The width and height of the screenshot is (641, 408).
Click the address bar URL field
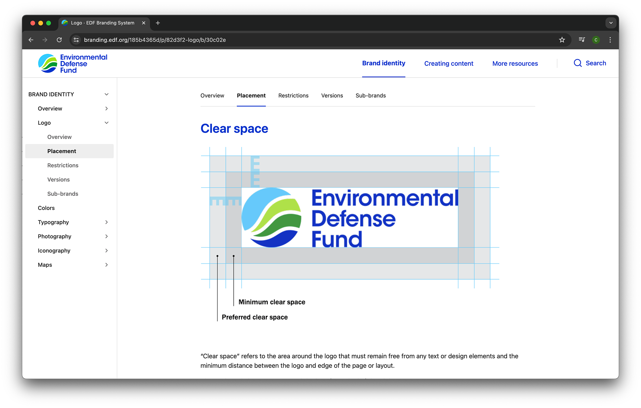[x=300, y=40]
